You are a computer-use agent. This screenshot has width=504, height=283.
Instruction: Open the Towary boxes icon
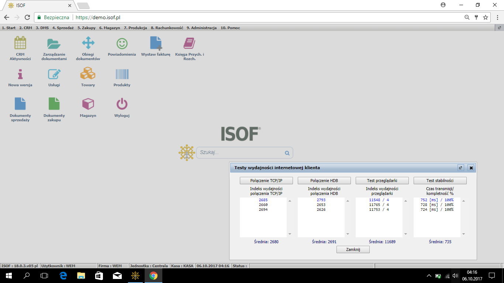88,73
